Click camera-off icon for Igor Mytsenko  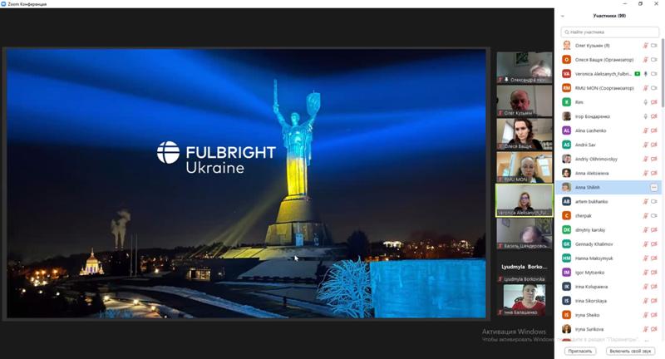click(x=654, y=273)
